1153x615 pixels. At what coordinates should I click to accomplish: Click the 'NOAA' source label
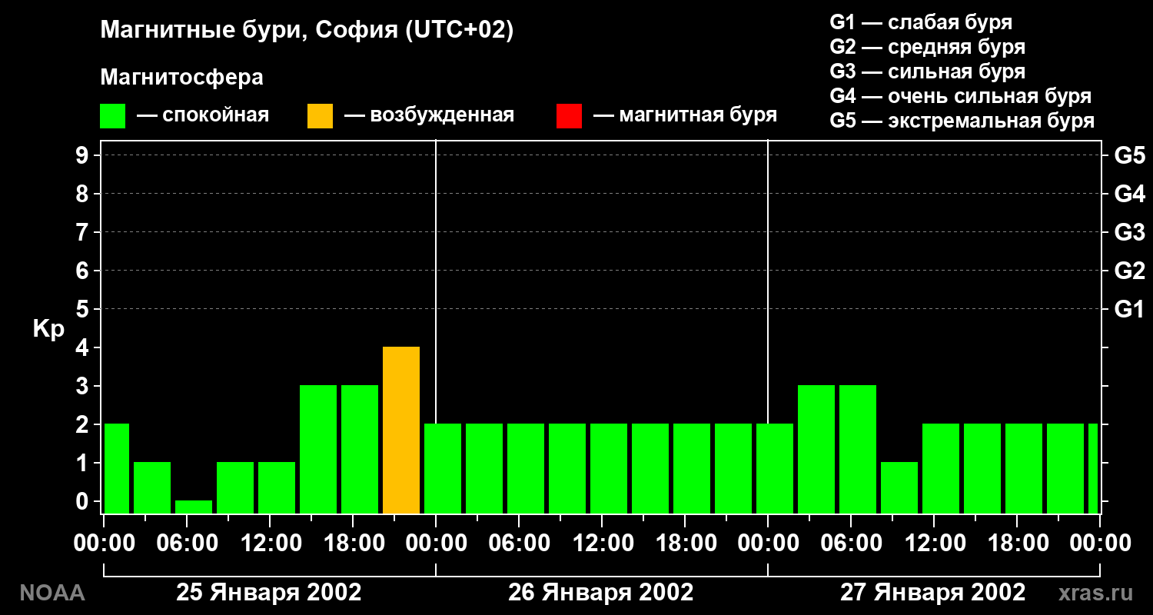tap(52, 593)
